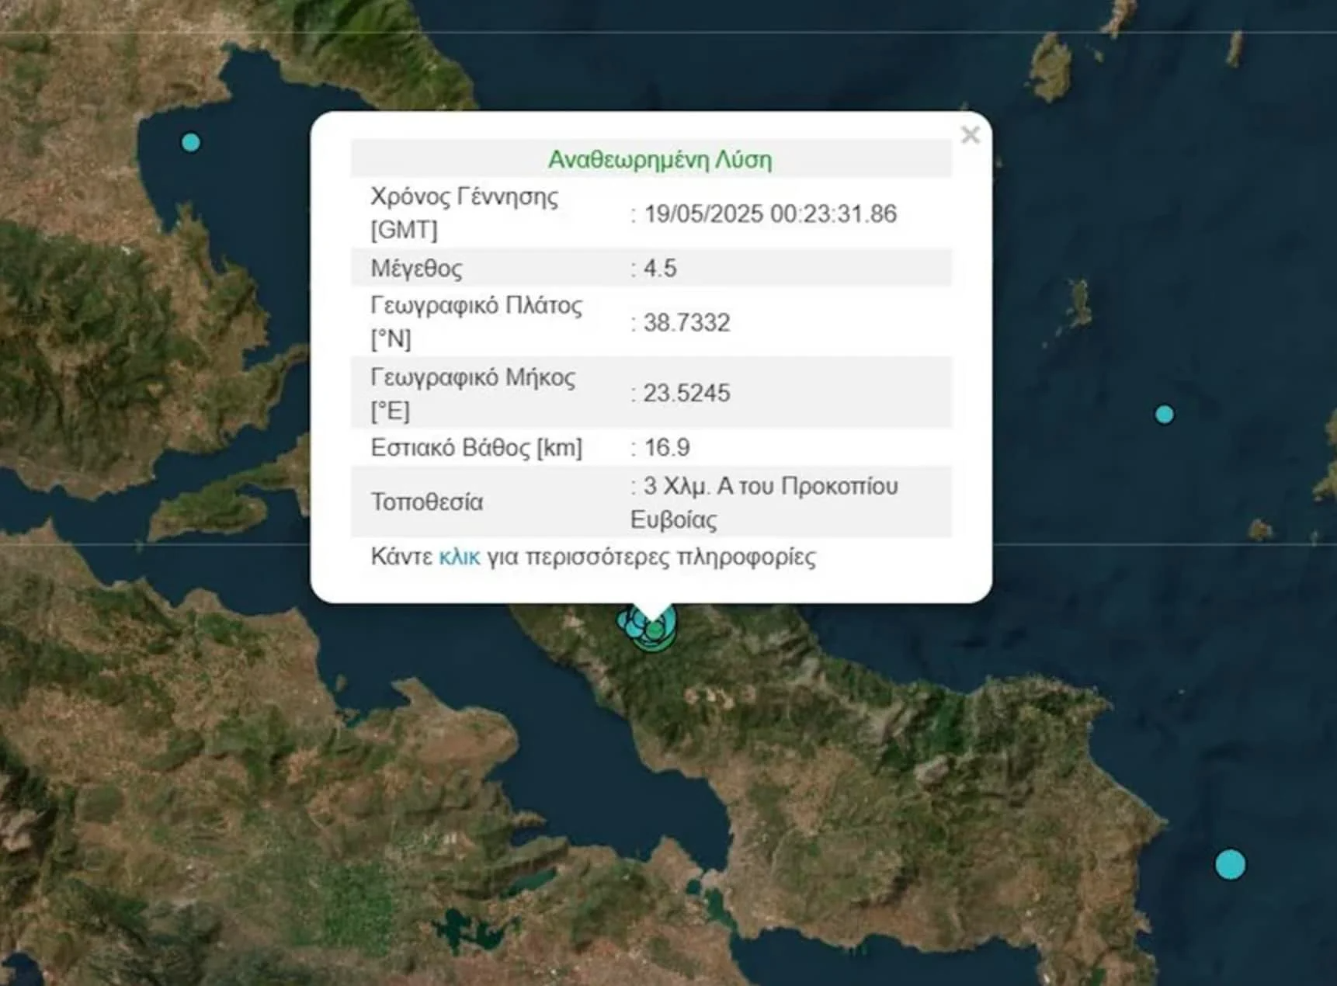Click the 'Χρόνος Γέννησης' row label

[x=464, y=197]
